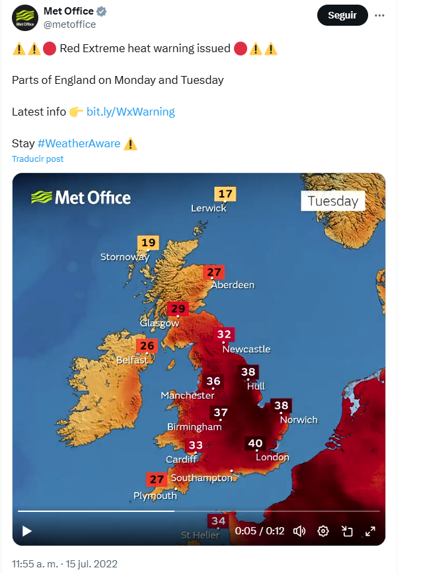Open the three-dot more options menu
Screen dimensions: 421x574
click(379, 15)
